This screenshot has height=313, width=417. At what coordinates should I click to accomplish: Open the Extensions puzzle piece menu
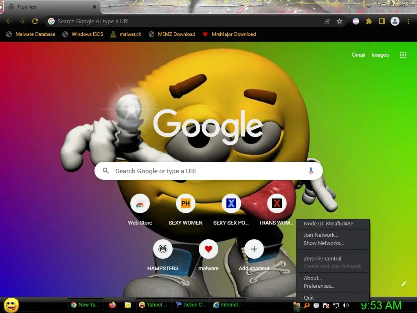[369, 21]
